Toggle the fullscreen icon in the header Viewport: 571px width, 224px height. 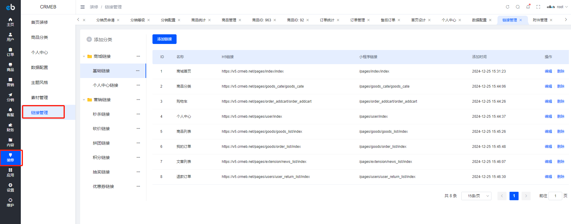538,7
